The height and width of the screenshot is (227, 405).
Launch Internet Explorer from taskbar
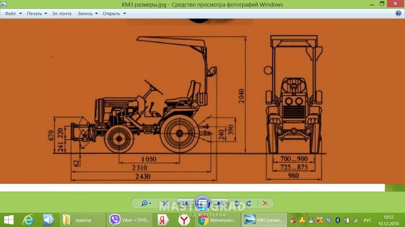pyautogui.click(x=28, y=220)
